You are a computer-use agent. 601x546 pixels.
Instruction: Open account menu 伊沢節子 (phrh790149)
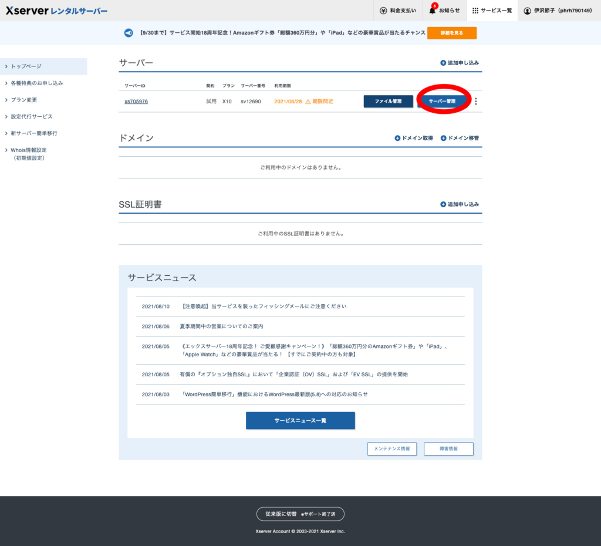558,11
